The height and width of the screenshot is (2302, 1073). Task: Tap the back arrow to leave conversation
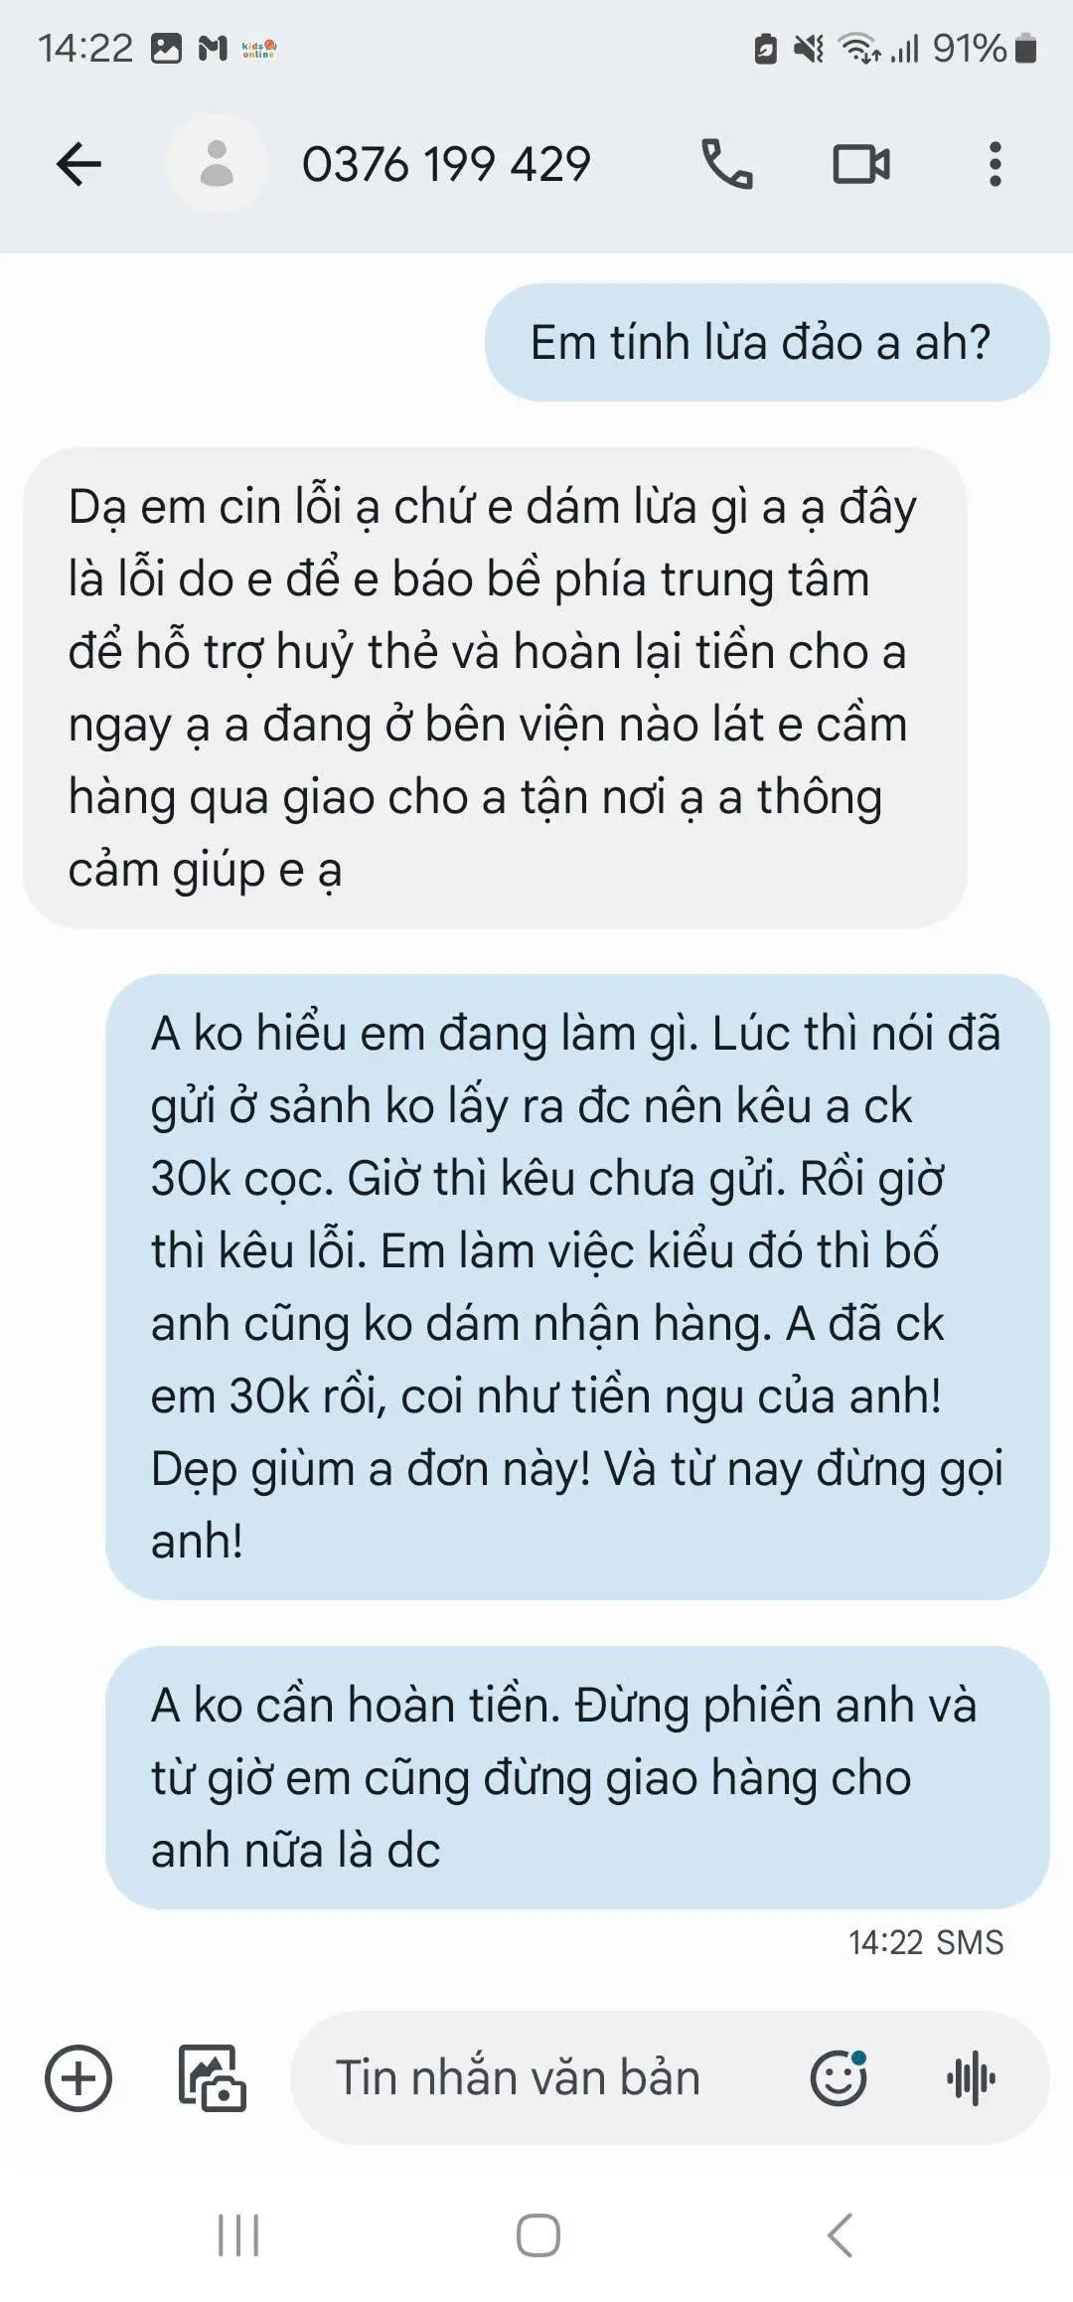coord(79,164)
